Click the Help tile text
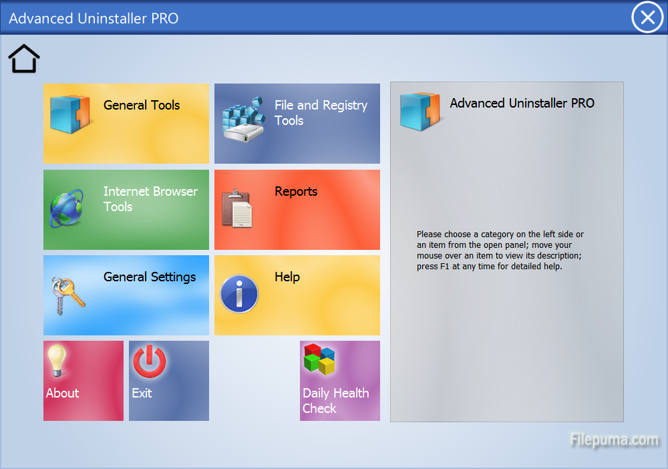The width and height of the screenshot is (668, 469). coord(287,277)
